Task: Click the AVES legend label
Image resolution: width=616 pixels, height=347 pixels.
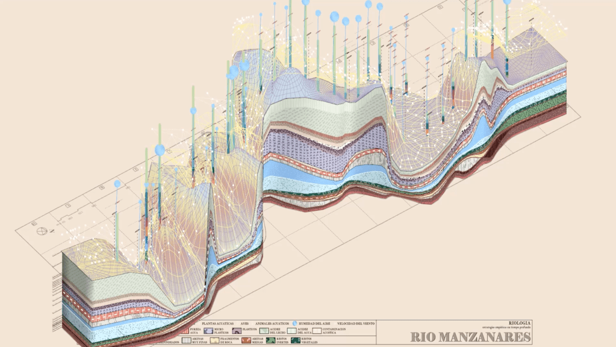Action: click(x=244, y=324)
